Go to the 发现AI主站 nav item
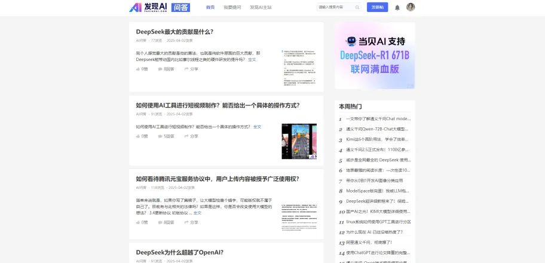 261,7
